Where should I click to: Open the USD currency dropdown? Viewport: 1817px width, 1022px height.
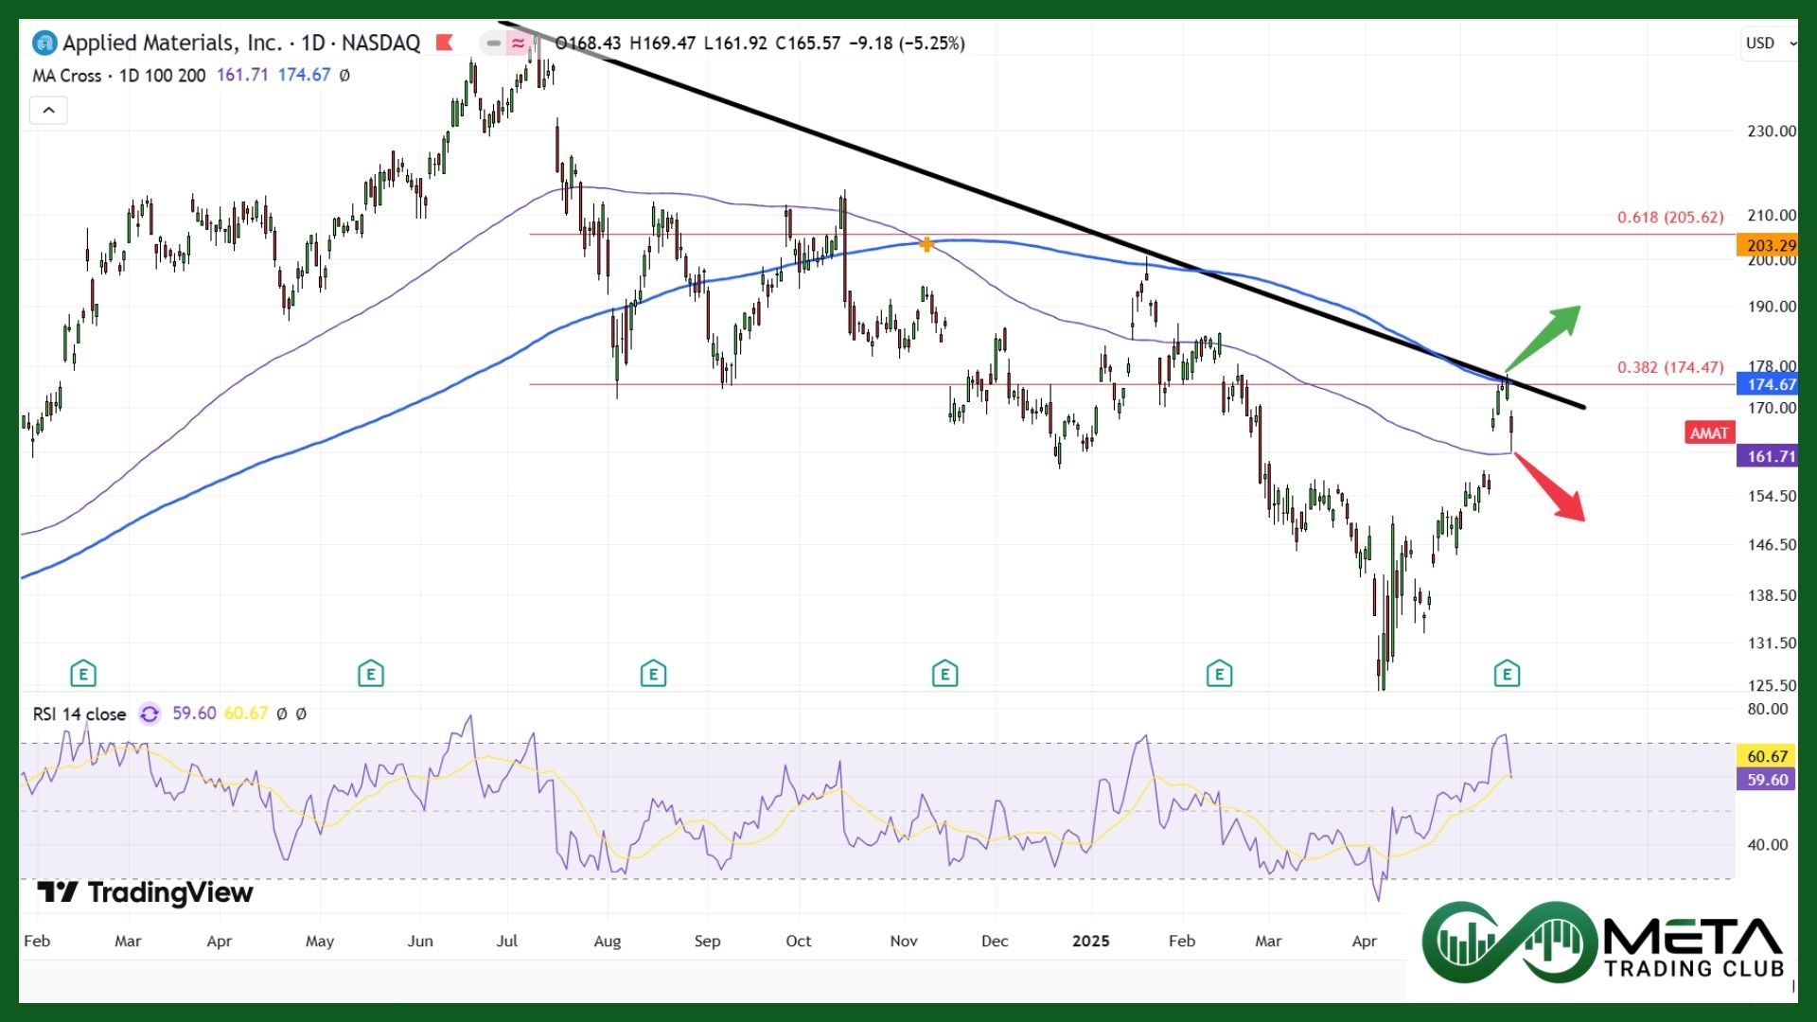(x=1768, y=43)
